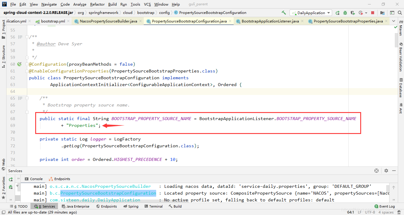Close the BootstrapApplicationListener.java tab

click(302, 21)
